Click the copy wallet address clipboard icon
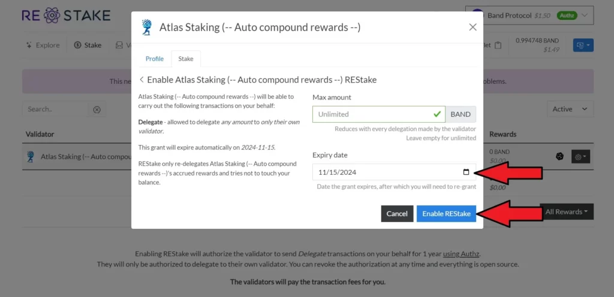614x297 pixels. [498, 45]
